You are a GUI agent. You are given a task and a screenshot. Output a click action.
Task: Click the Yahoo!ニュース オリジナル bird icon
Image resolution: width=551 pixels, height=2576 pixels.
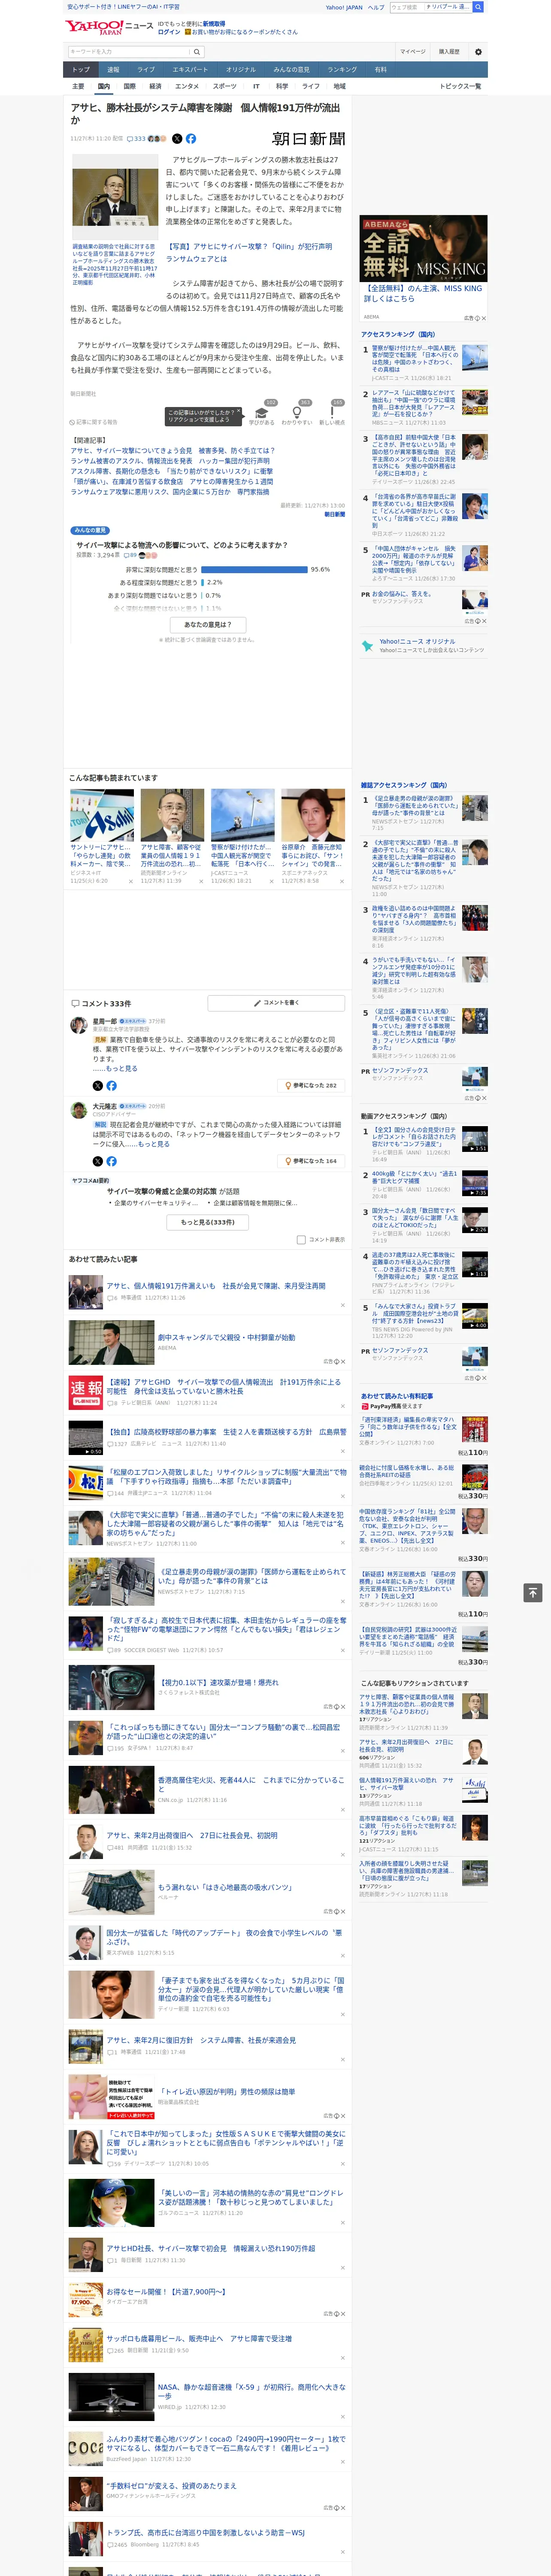(x=367, y=646)
